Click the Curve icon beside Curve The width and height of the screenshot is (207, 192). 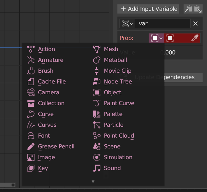pos(31,114)
